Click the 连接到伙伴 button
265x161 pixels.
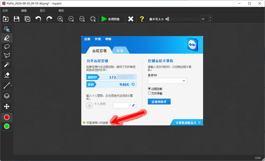tap(159, 101)
